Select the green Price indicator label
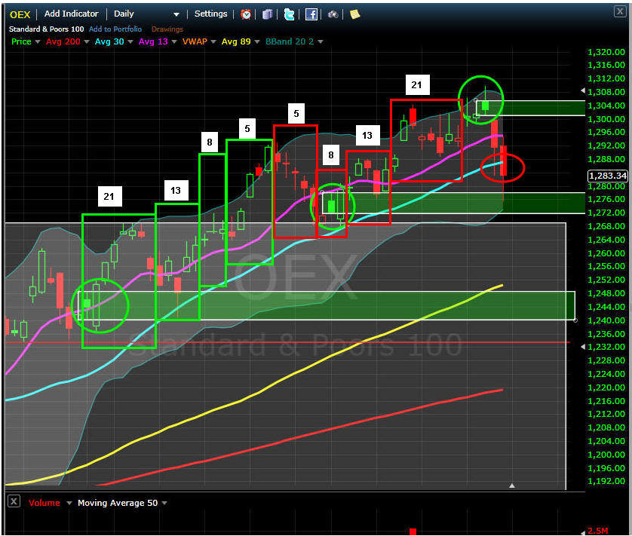The image size is (632, 536). point(21,41)
